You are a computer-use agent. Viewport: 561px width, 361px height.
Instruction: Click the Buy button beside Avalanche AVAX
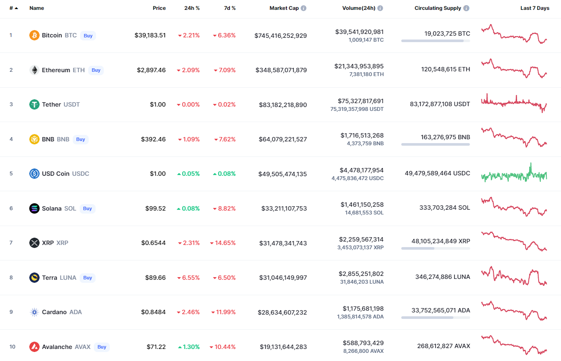point(102,347)
